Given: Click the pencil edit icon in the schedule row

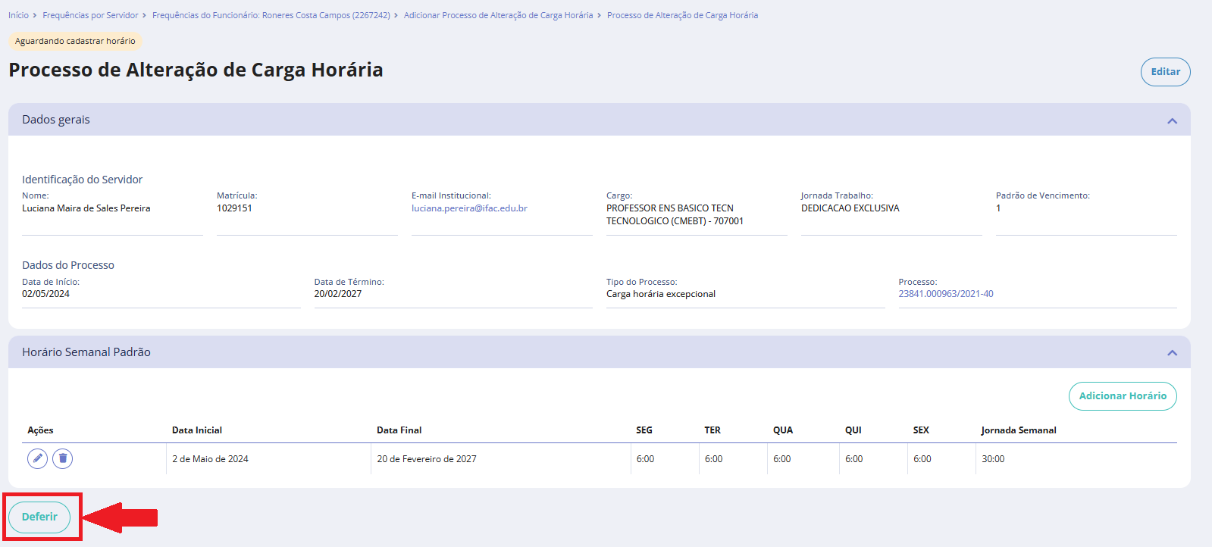Looking at the screenshot, I should point(37,458).
